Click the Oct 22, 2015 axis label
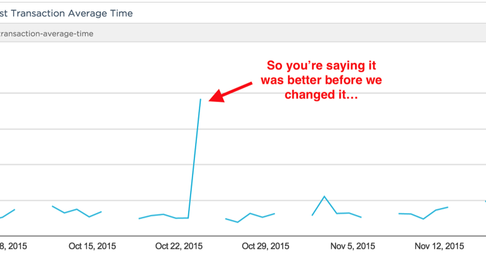This screenshot has height=258, width=486. point(179,245)
